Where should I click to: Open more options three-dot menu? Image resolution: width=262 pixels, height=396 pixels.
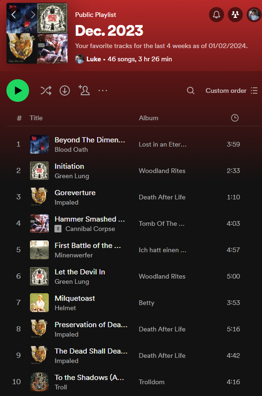click(103, 91)
